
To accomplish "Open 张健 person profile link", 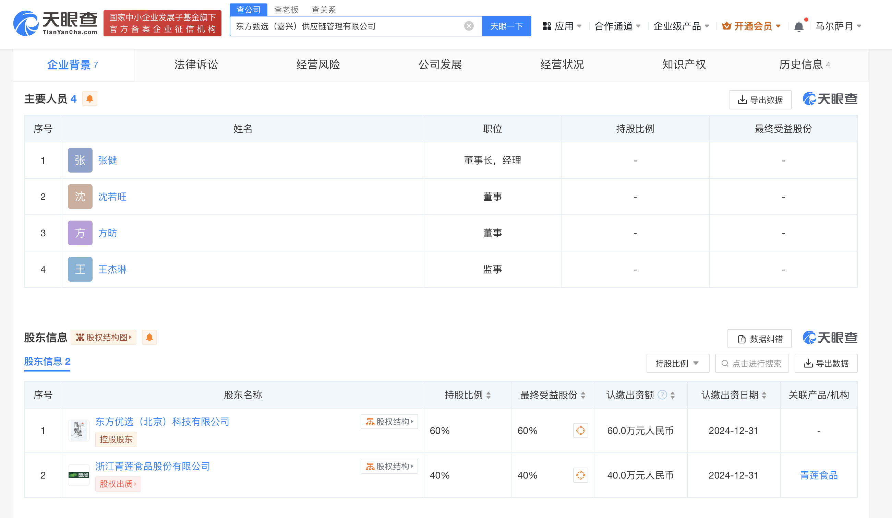I will pyautogui.click(x=107, y=161).
